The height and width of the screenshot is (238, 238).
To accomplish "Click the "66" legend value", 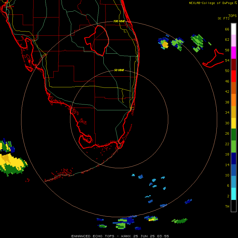I will coord(227,29).
